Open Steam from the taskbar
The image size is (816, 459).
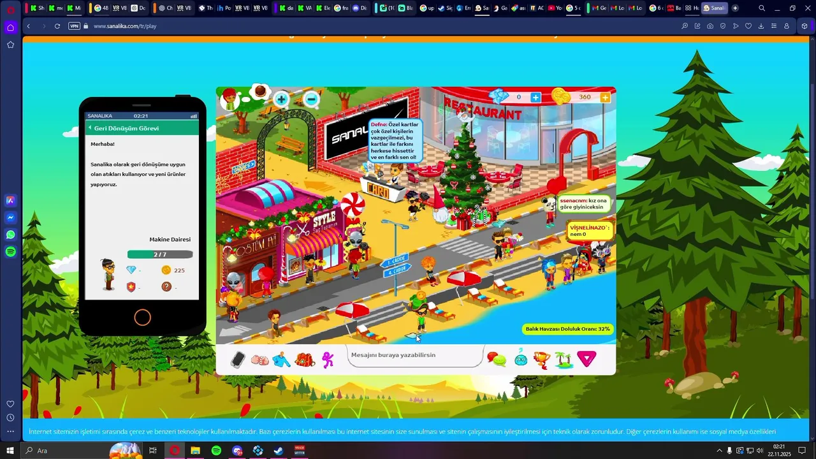click(x=279, y=451)
